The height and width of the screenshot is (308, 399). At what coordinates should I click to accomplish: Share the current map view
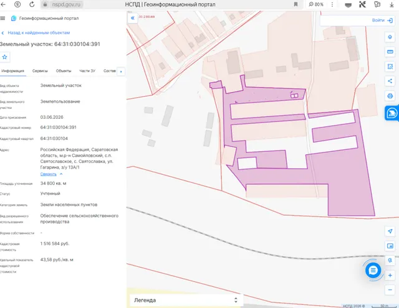tap(390, 82)
